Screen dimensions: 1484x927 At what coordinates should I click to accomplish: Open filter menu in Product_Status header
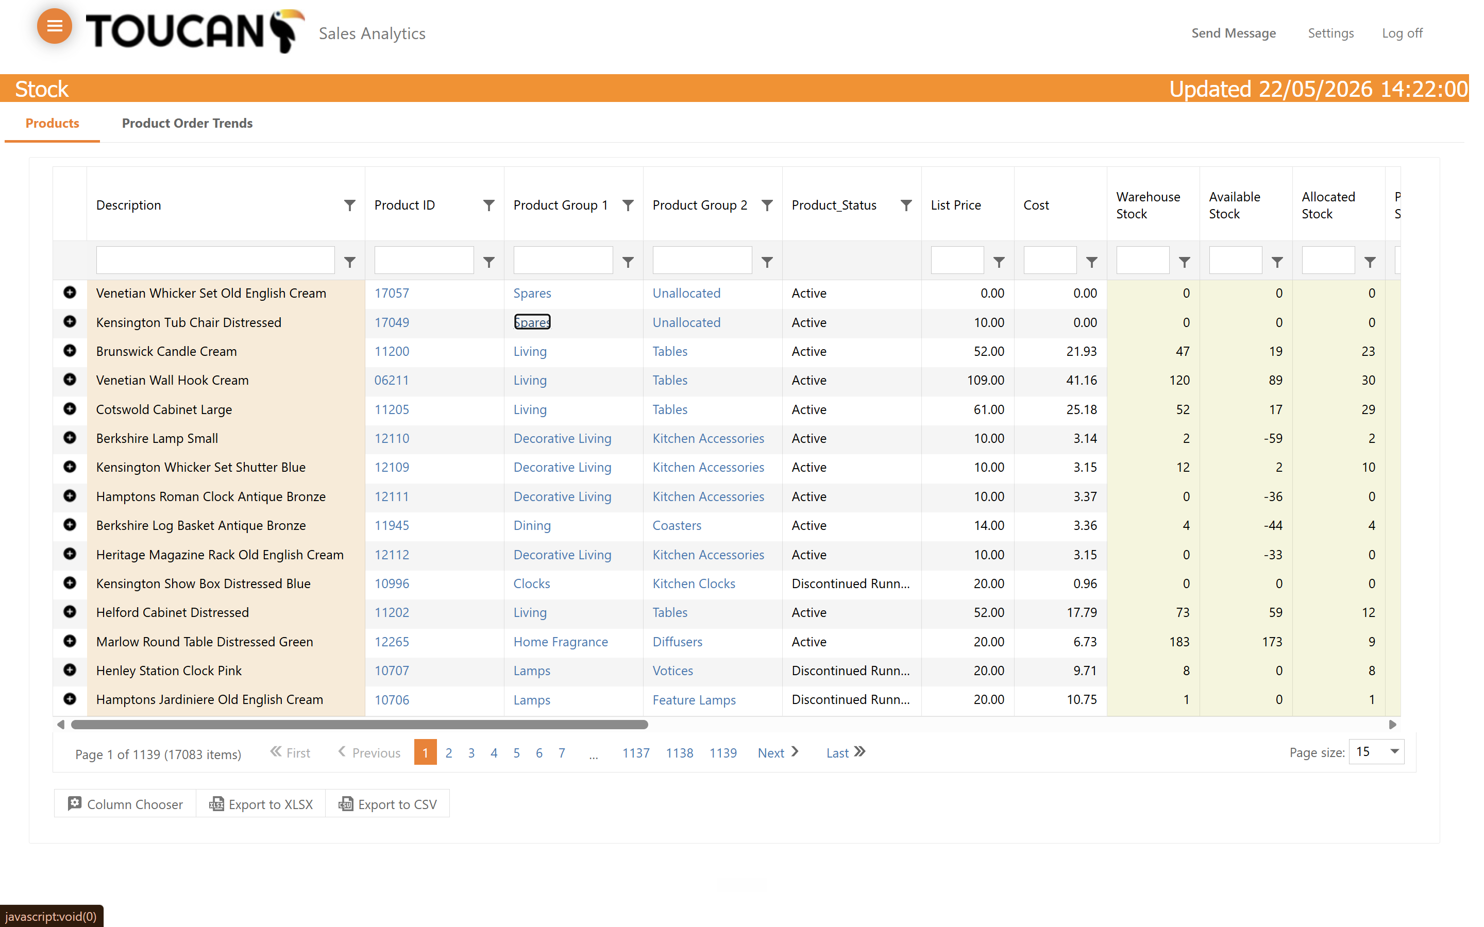(x=906, y=205)
